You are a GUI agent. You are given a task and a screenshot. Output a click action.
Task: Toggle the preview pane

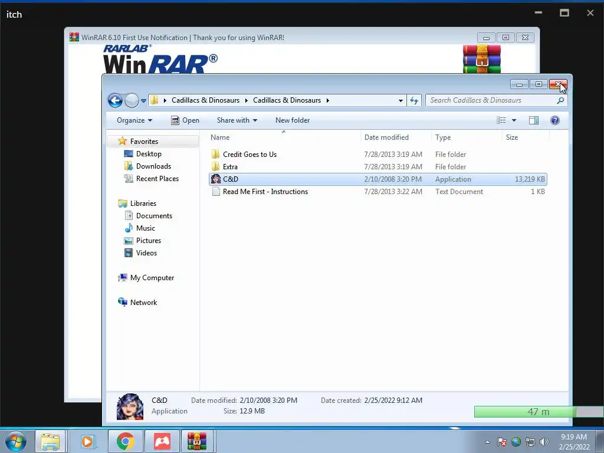pyautogui.click(x=533, y=120)
